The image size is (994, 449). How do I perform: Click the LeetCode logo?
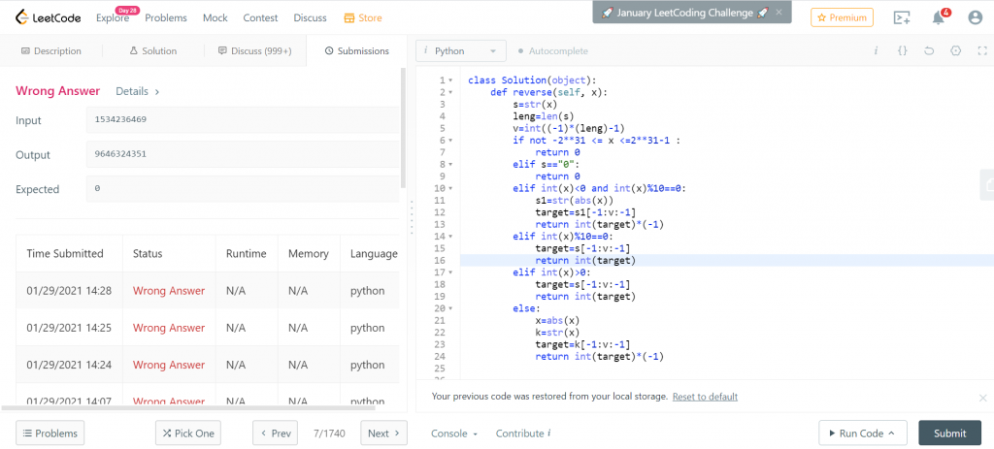pos(49,17)
